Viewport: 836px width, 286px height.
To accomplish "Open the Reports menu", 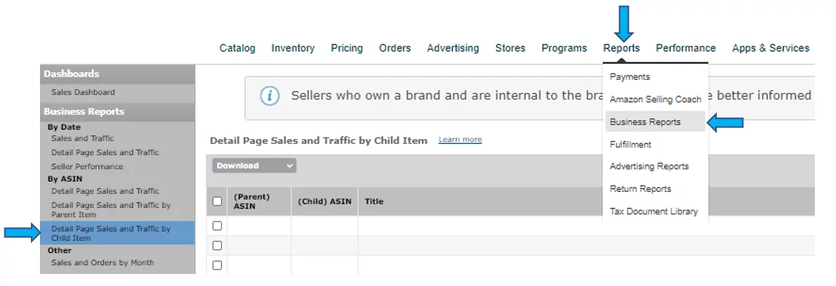I will (x=621, y=48).
